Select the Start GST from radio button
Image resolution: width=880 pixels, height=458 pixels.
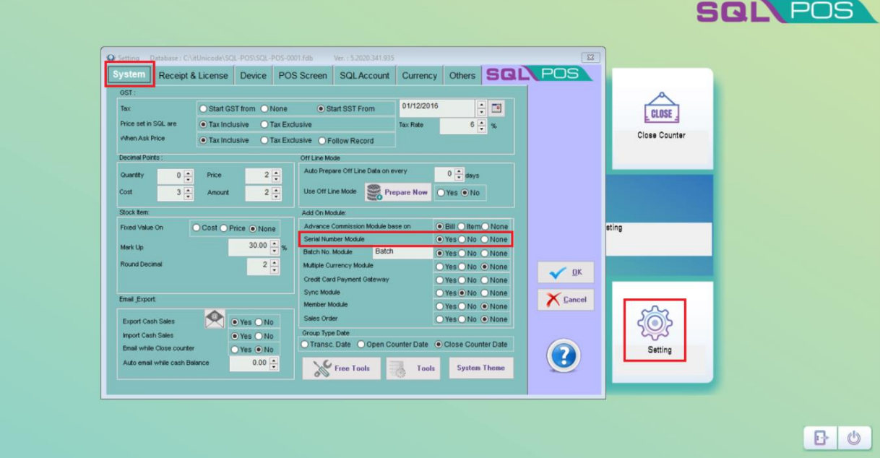pyautogui.click(x=203, y=109)
